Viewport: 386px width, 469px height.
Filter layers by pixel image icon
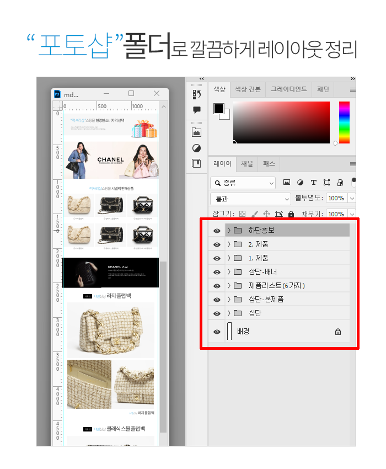[286, 182]
